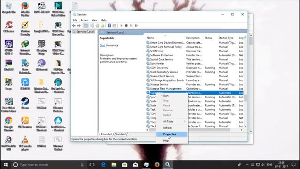Image resolution: width=300 pixels, height=169 pixels.
Task: Open the Windows Start button
Action: pos(6,165)
